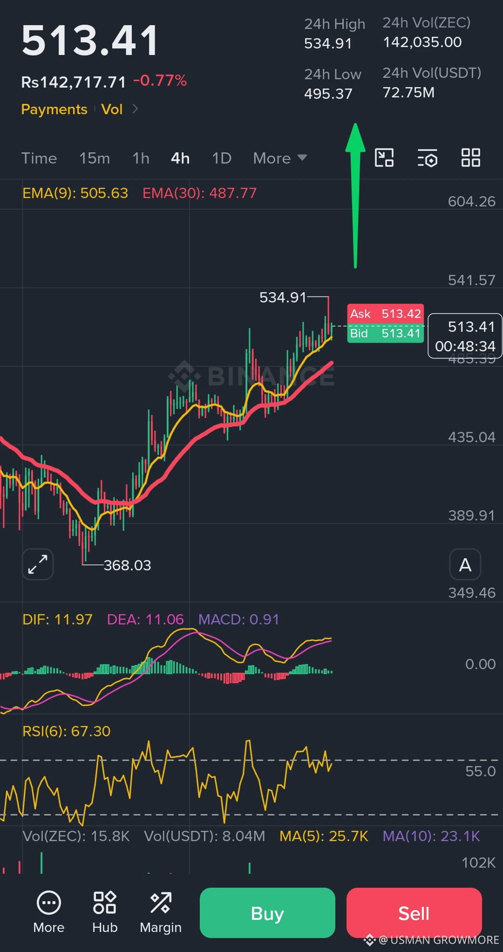Click the Vol(USDT): 8.04M label
The height and width of the screenshot is (952, 503).
204,836
